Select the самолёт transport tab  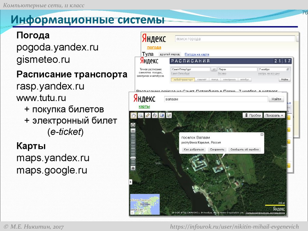[x=202, y=80]
